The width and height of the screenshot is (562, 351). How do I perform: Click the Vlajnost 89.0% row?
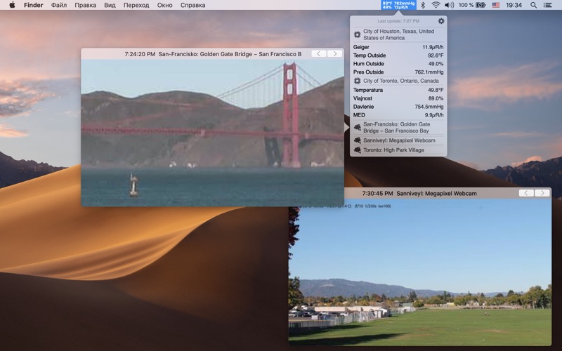(398, 98)
